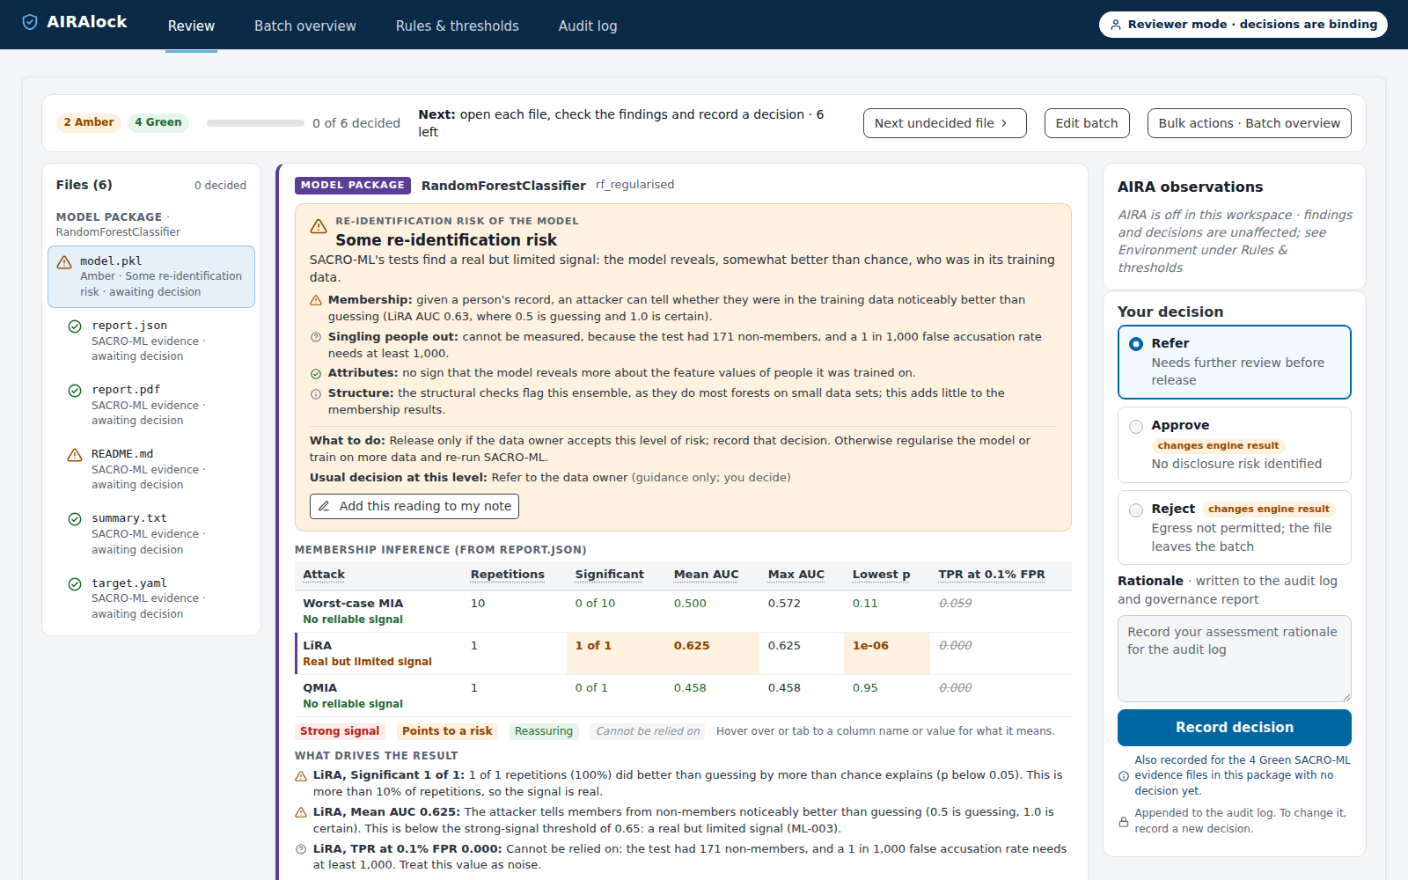Click the green check icon beside report.json
Viewport: 1408px width, 880px height.
pyautogui.click(x=75, y=326)
